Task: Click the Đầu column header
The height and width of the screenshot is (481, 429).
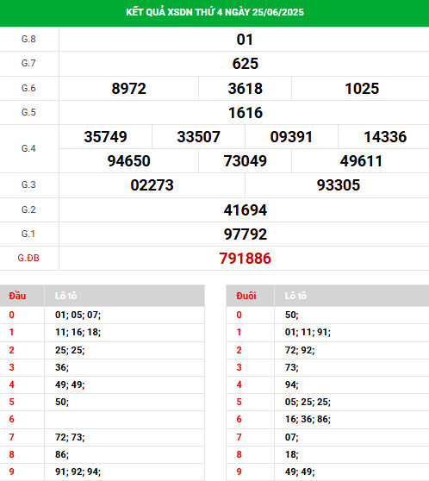Action: (x=17, y=296)
